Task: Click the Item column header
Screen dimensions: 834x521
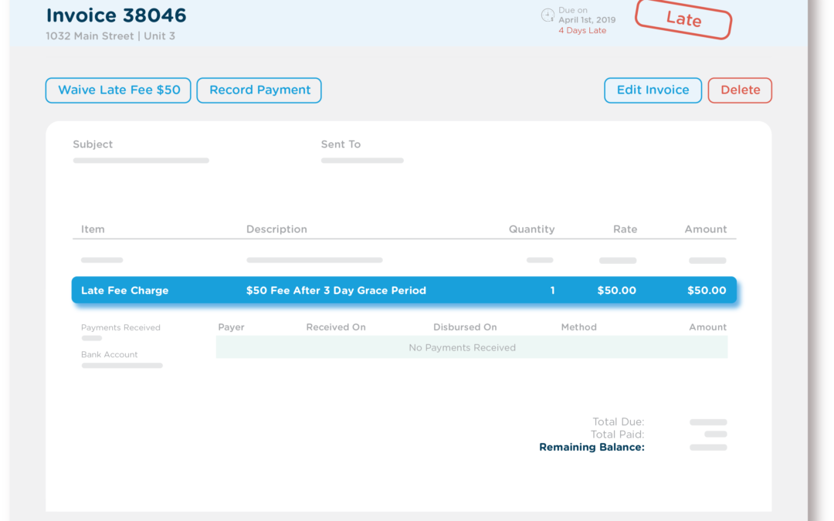Action: 93,229
